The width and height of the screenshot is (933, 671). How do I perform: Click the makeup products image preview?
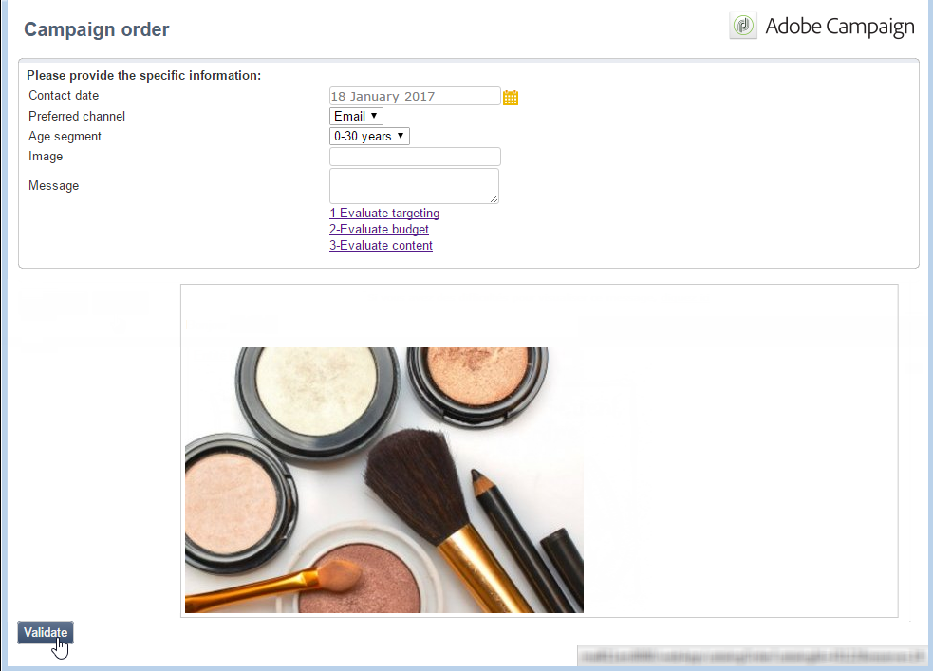coord(383,480)
